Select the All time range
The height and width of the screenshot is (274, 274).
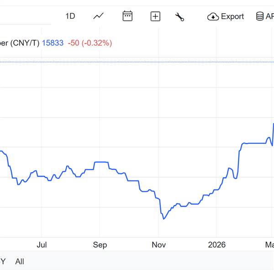click(x=20, y=262)
